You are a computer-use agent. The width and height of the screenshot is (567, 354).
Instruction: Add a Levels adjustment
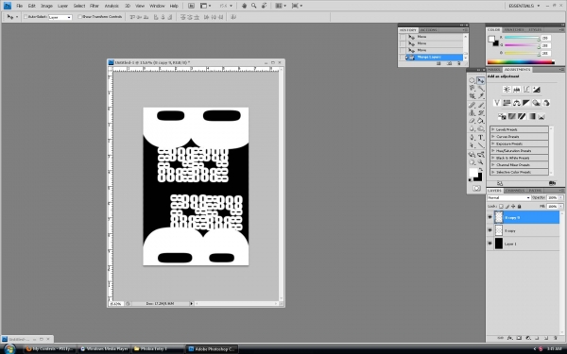point(516,90)
